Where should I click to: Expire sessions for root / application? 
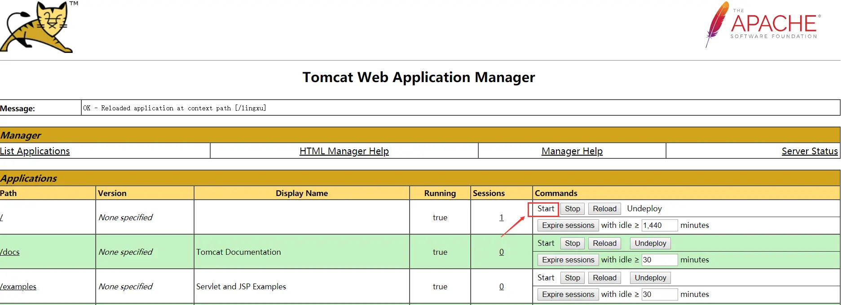(x=568, y=225)
